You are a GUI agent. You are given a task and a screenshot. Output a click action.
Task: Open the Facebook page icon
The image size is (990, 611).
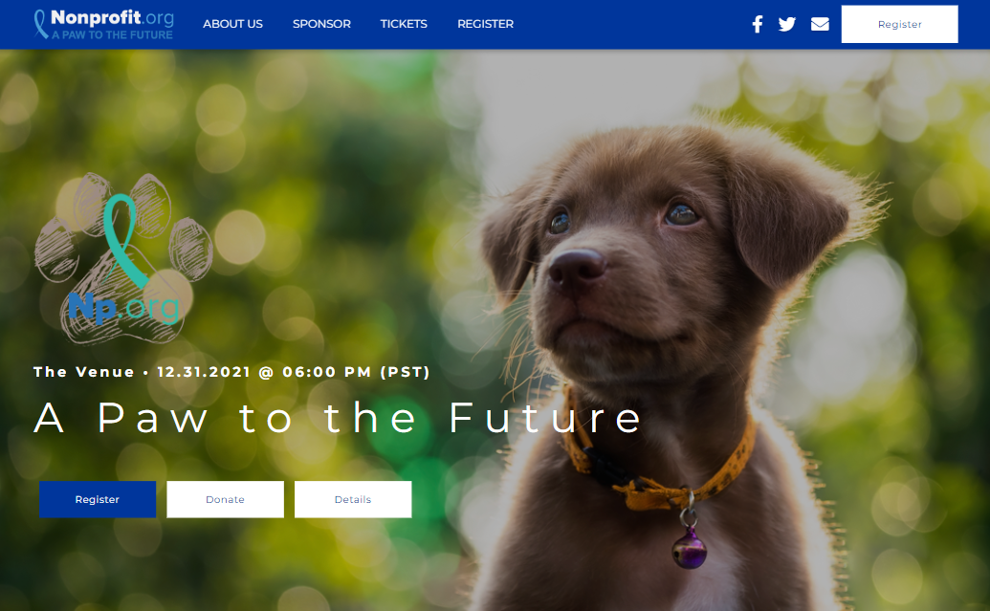click(757, 24)
